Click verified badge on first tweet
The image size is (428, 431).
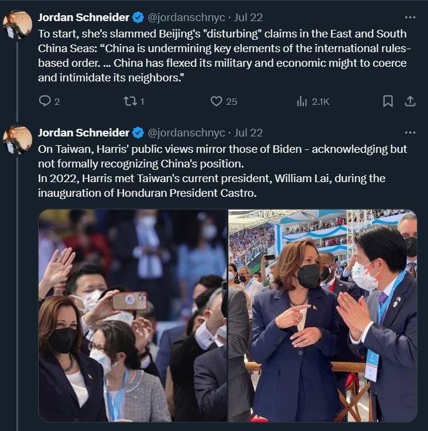click(x=138, y=17)
